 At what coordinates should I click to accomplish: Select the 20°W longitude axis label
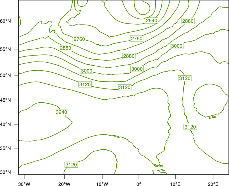(x=64, y=184)
